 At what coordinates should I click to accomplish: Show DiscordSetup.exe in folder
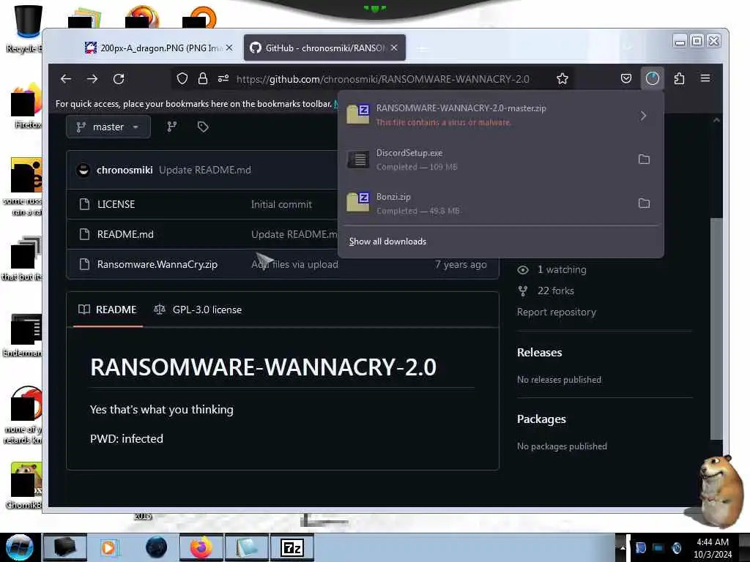[x=644, y=159]
